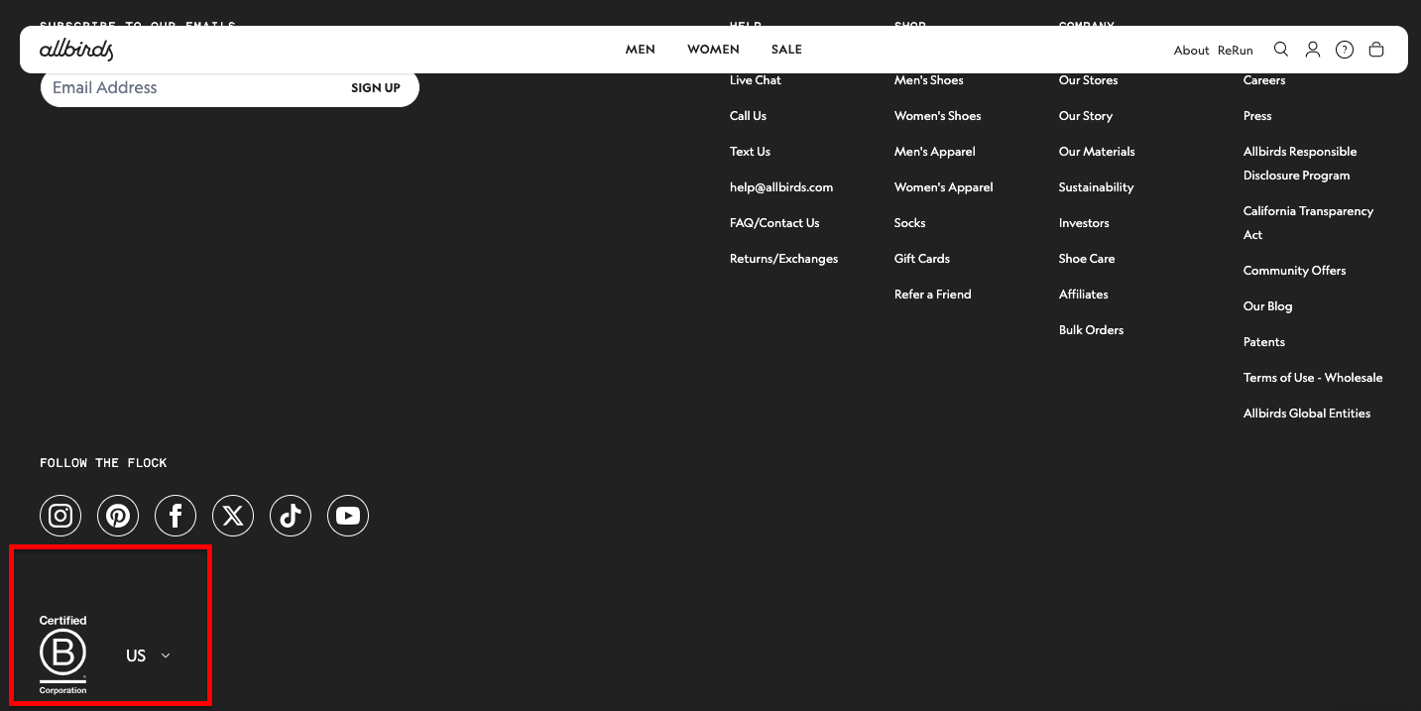Click the Email Address input field
1421x711 pixels.
click(178, 87)
